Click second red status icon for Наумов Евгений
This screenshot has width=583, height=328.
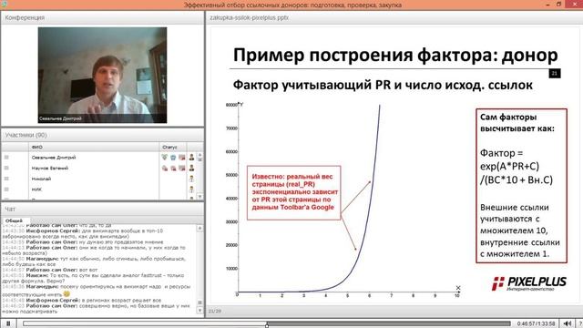tap(173, 168)
